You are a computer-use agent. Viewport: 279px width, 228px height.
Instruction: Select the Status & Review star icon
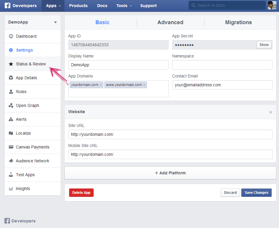pos(10,64)
